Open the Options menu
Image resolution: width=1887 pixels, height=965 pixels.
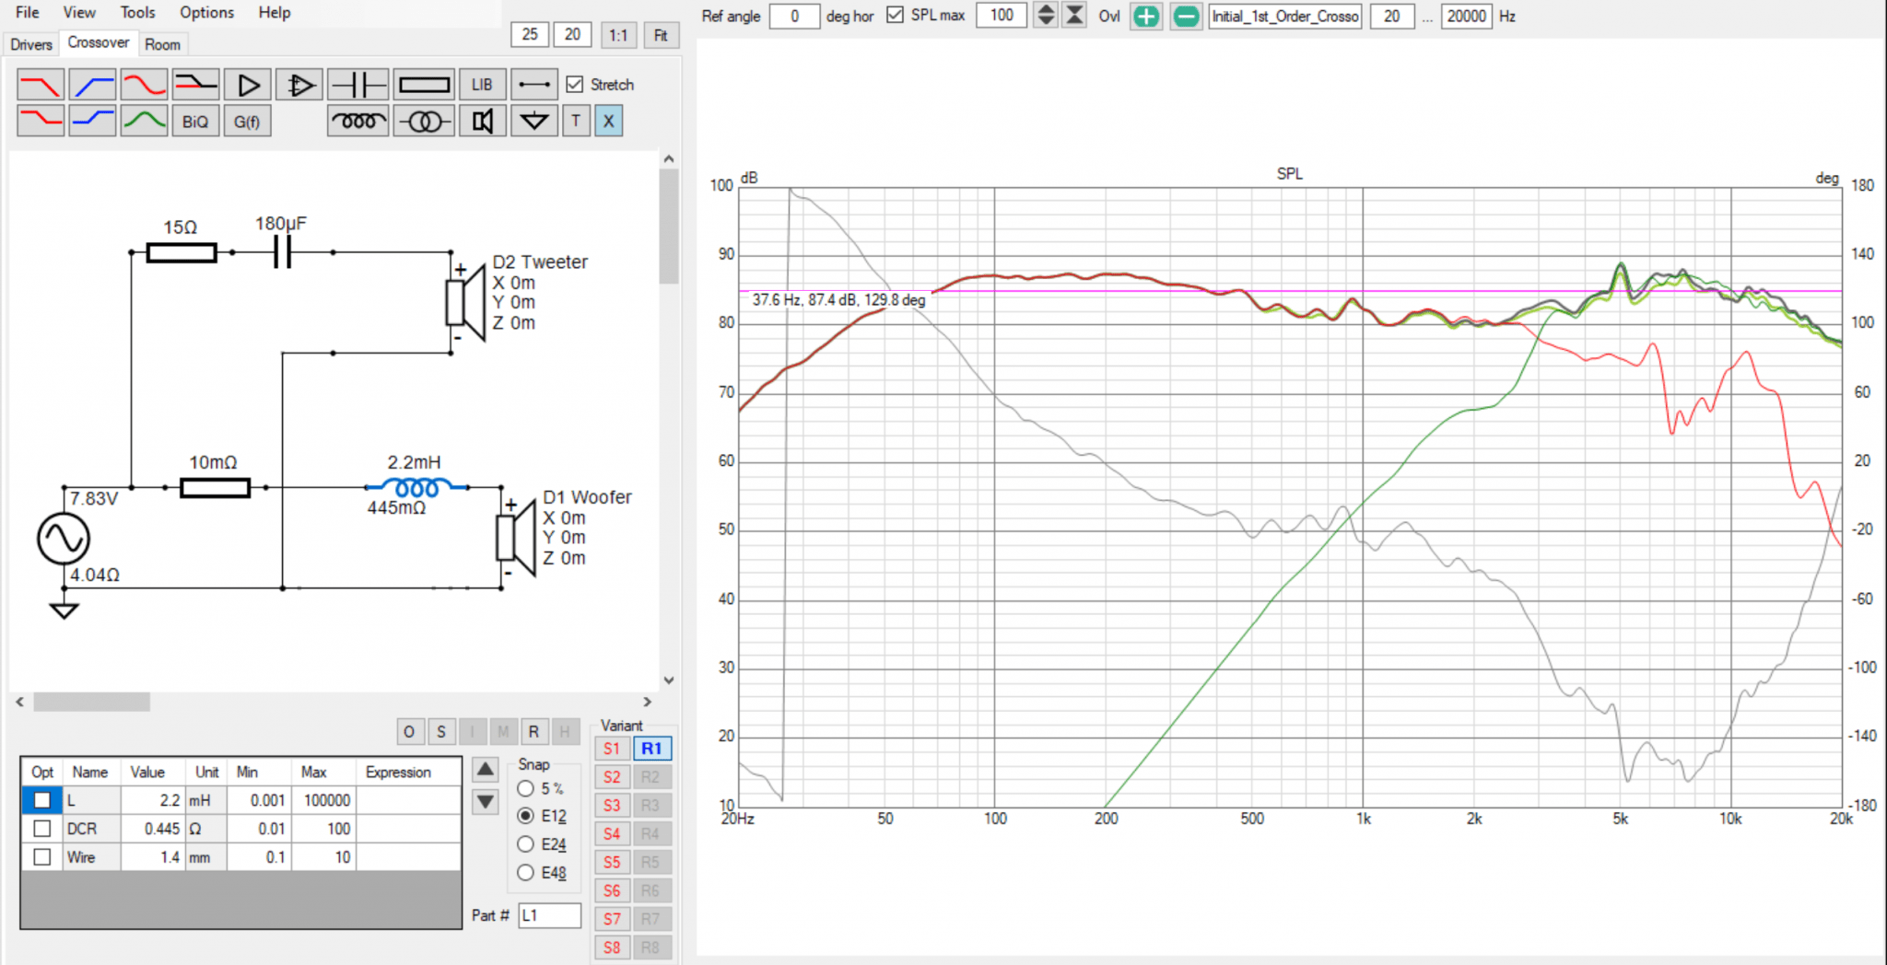pyautogui.click(x=206, y=12)
